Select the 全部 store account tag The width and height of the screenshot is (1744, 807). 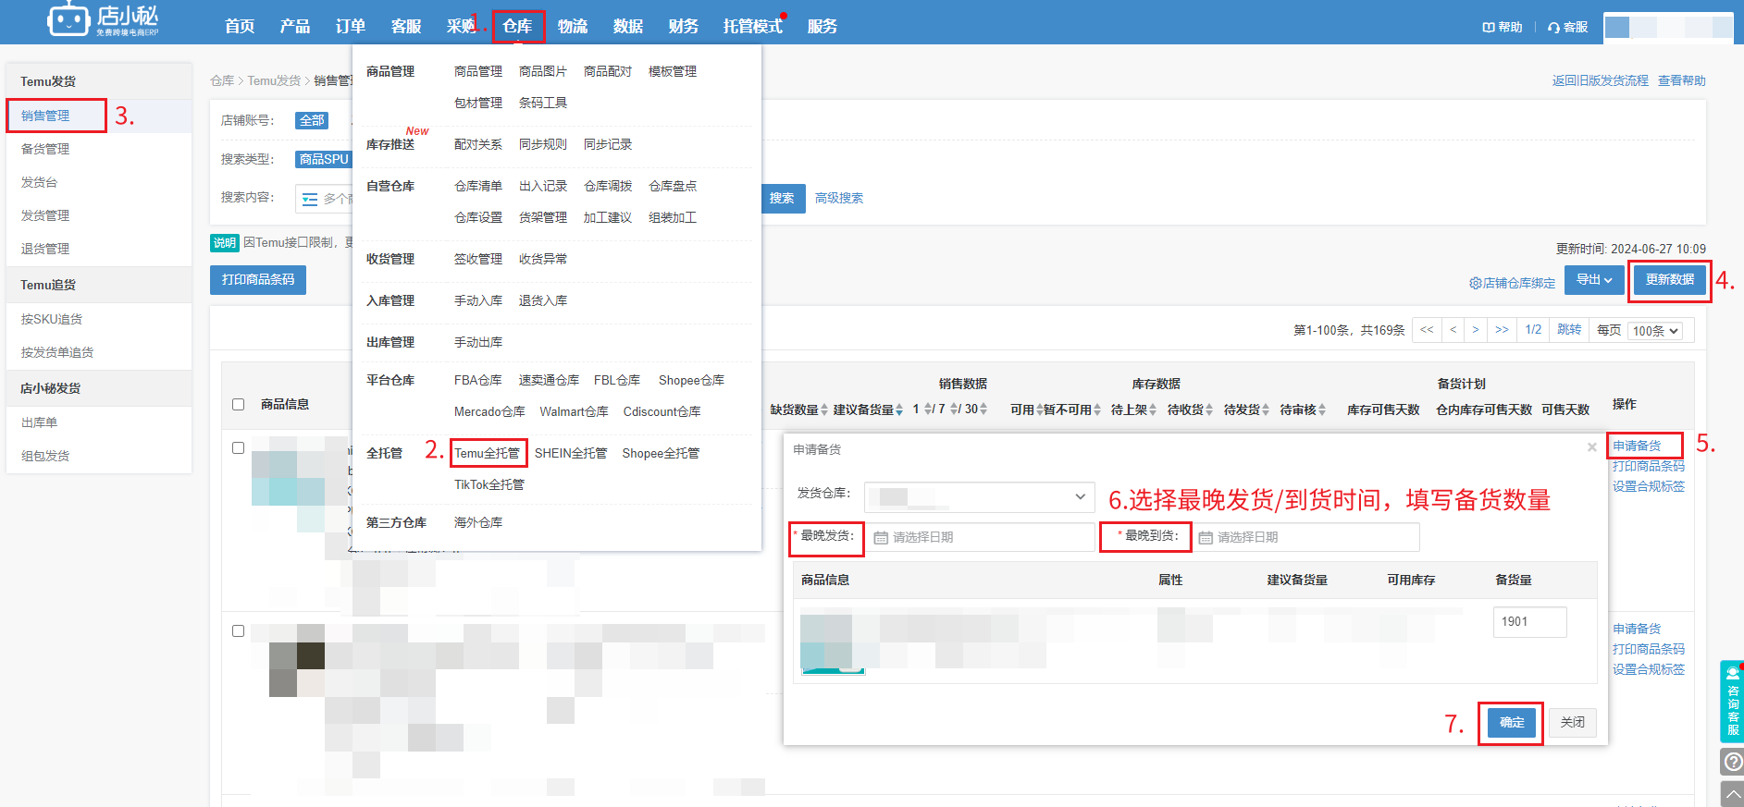[312, 120]
